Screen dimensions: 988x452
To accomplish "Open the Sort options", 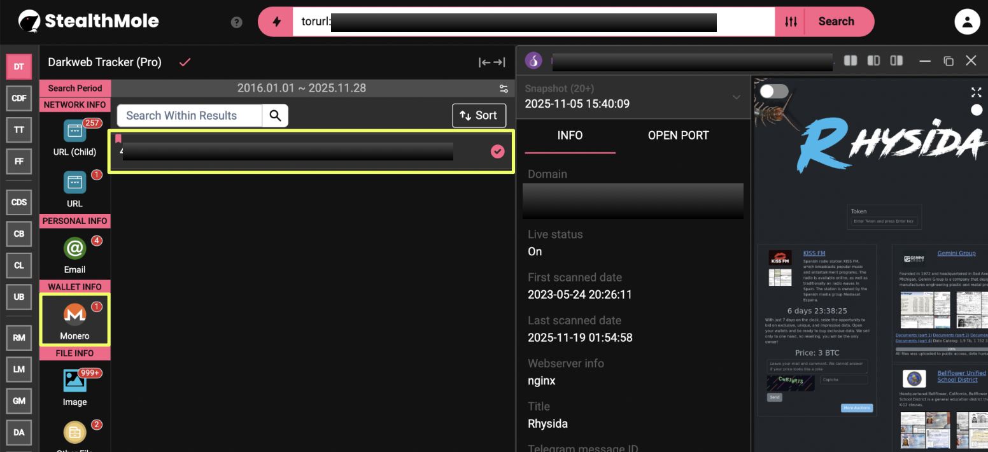I will [479, 115].
